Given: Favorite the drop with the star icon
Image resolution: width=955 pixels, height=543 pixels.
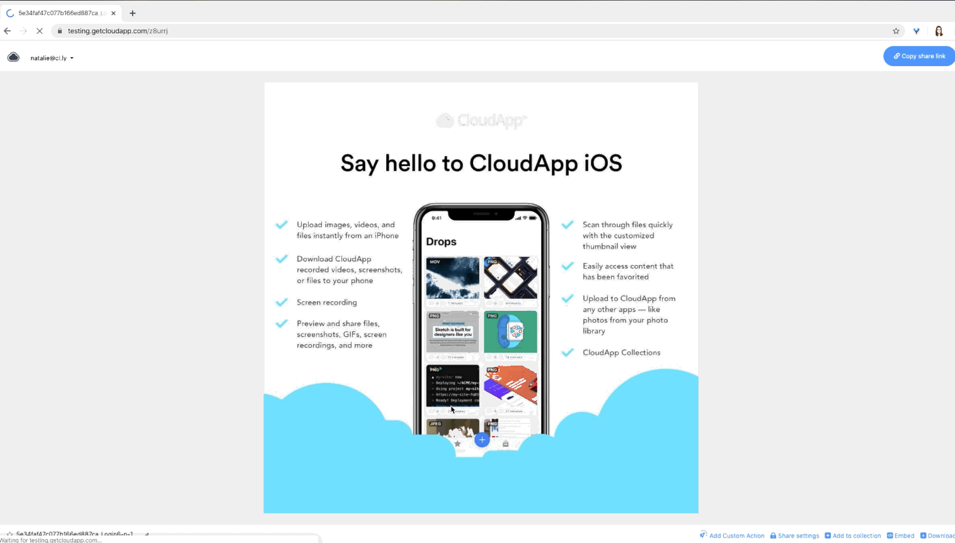Looking at the screenshot, I should click(9, 534).
